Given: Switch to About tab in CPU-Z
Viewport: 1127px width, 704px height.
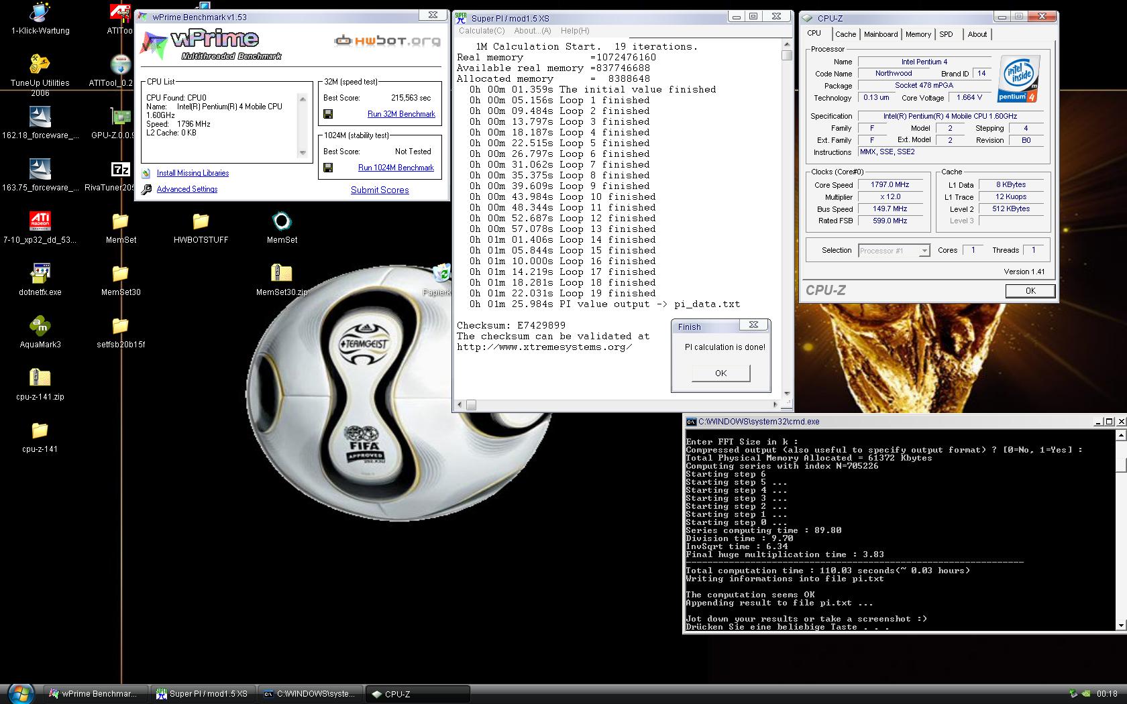Looking at the screenshot, I should click(977, 34).
